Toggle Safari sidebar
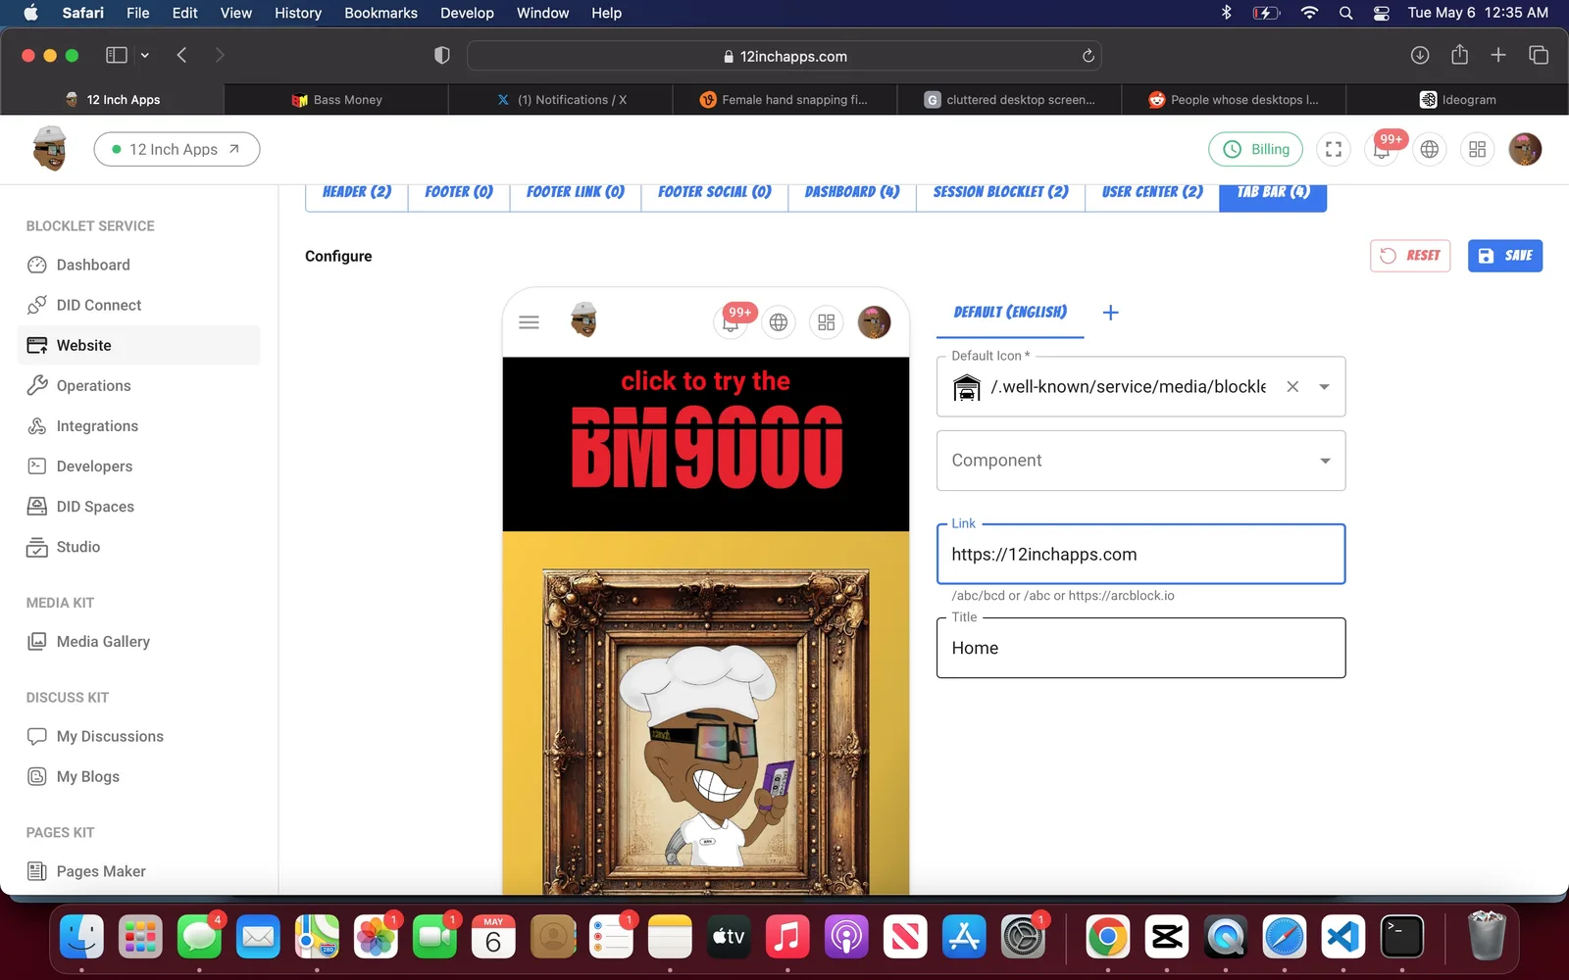Screen dimensions: 1569x980 coord(117,56)
